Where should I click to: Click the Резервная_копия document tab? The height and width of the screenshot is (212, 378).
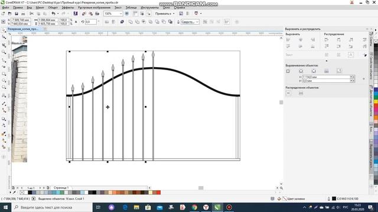(x=22, y=29)
